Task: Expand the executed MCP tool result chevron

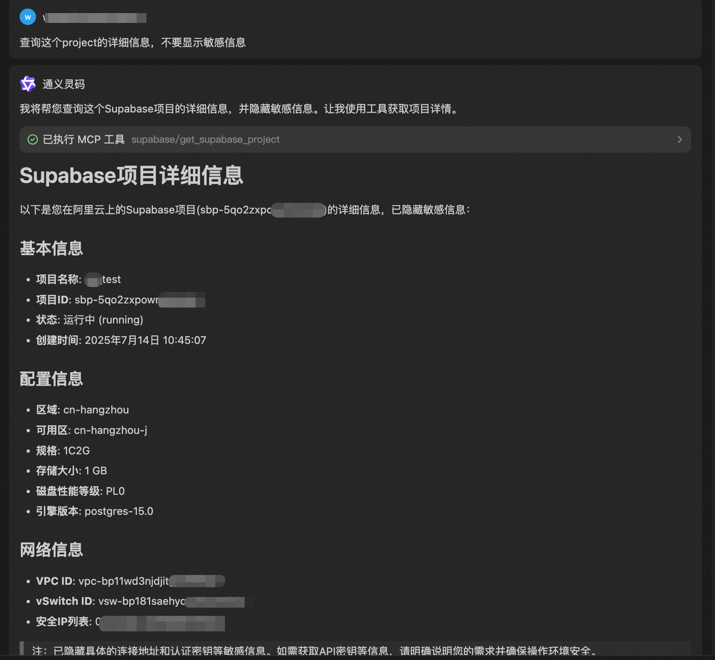Action: pyautogui.click(x=679, y=139)
